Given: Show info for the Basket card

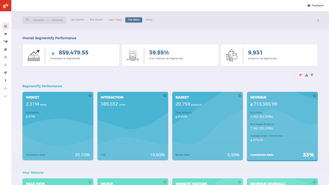Looking at the screenshot, I should 240,95.
